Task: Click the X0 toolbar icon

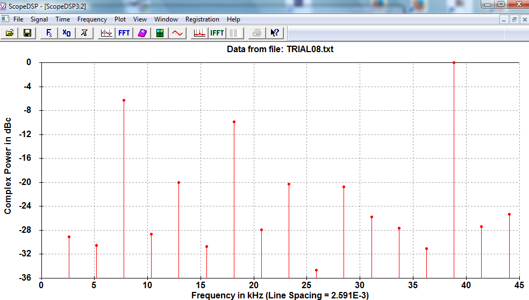Action: point(66,33)
